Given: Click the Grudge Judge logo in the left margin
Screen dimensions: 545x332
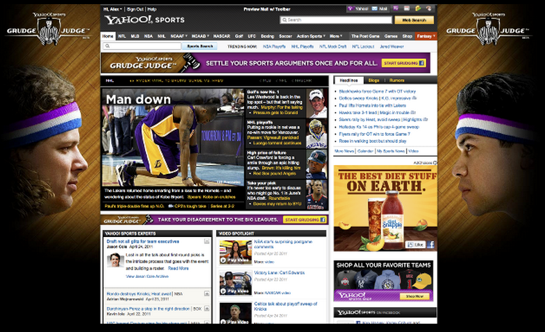Looking at the screenshot, I should pos(49,29).
